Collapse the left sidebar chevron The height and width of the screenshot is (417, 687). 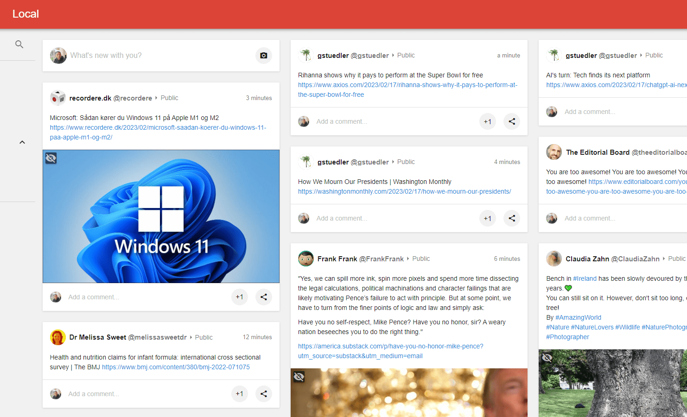22,142
